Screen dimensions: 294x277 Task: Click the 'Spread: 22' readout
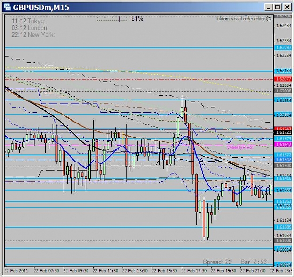217,262
